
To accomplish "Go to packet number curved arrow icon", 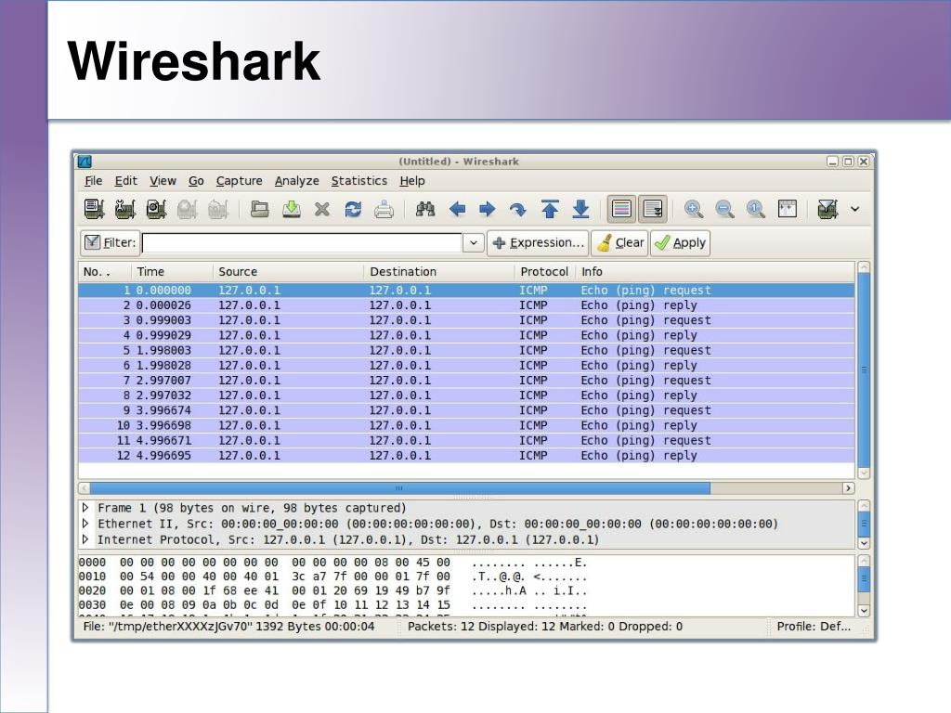I will click(518, 209).
